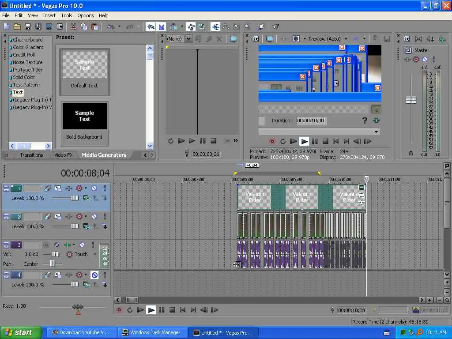Open the trimmer (None) dropdown
452x339 pixels.
(188, 39)
